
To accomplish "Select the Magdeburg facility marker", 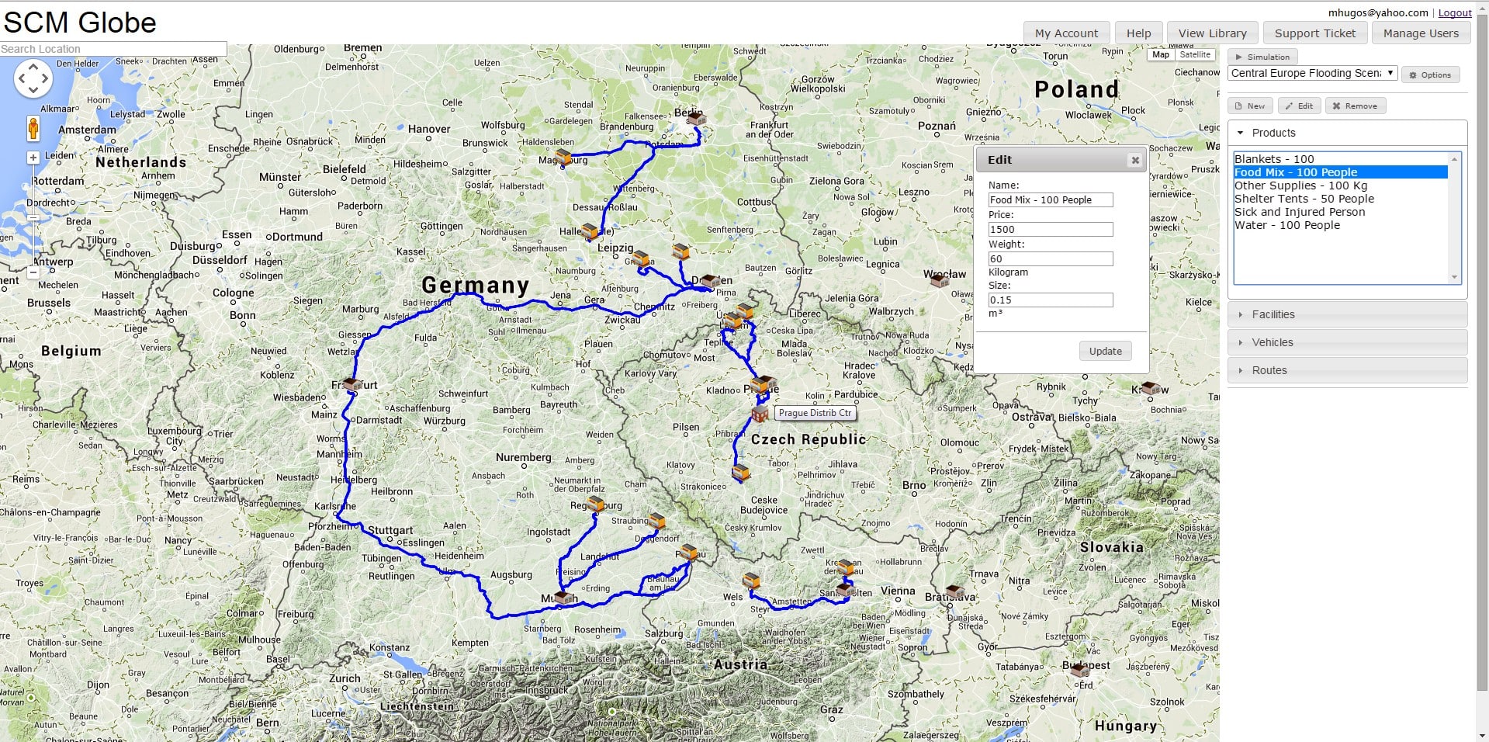I will [x=563, y=158].
